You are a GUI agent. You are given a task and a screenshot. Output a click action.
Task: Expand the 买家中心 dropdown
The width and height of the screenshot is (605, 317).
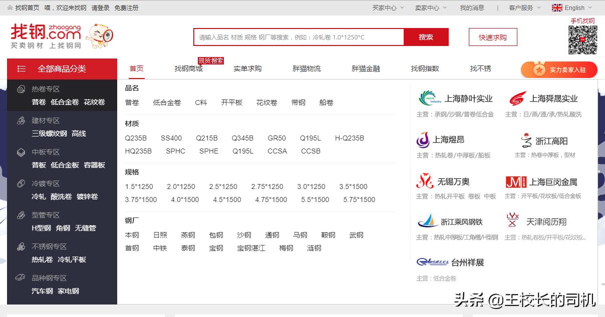tap(387, 7)
